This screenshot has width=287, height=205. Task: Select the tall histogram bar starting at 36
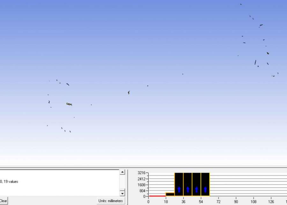[188, 184]
